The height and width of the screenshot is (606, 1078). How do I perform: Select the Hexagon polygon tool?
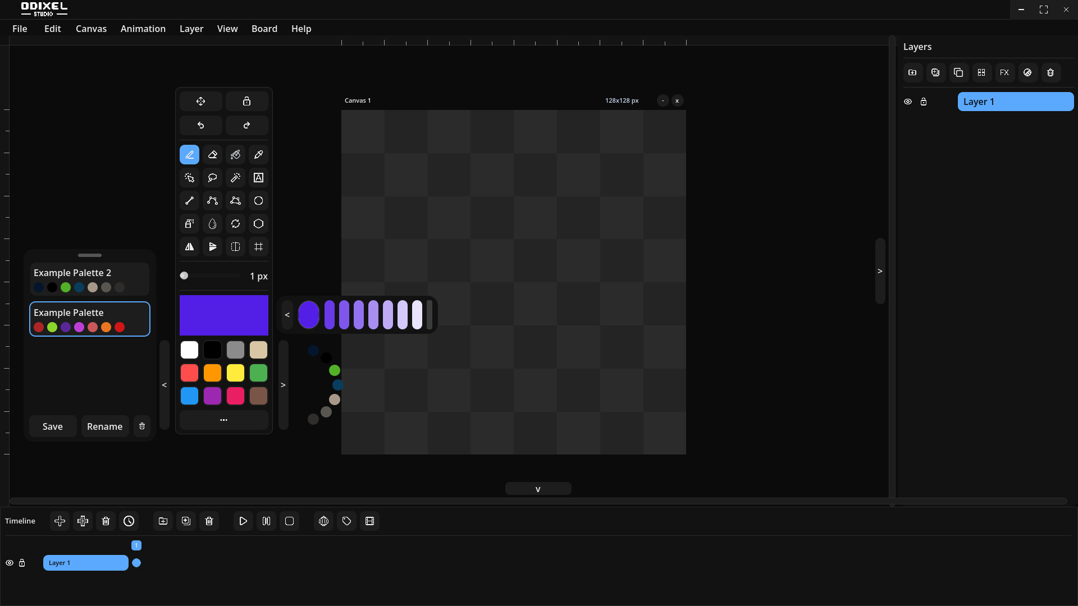coord(258,224)
